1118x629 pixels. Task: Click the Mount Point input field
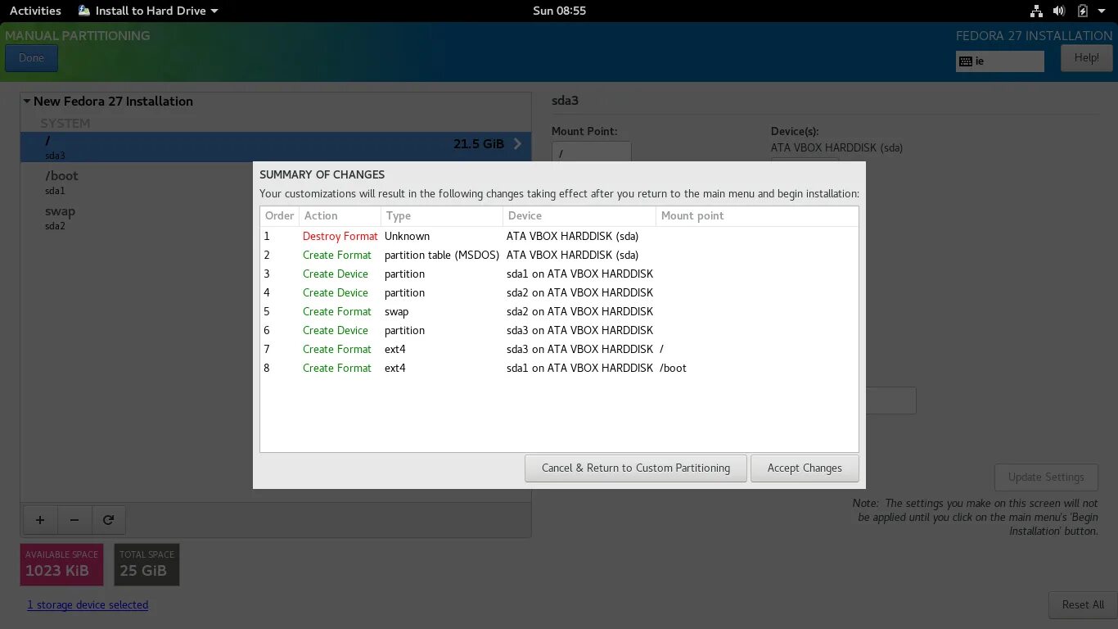coord(591,152)
